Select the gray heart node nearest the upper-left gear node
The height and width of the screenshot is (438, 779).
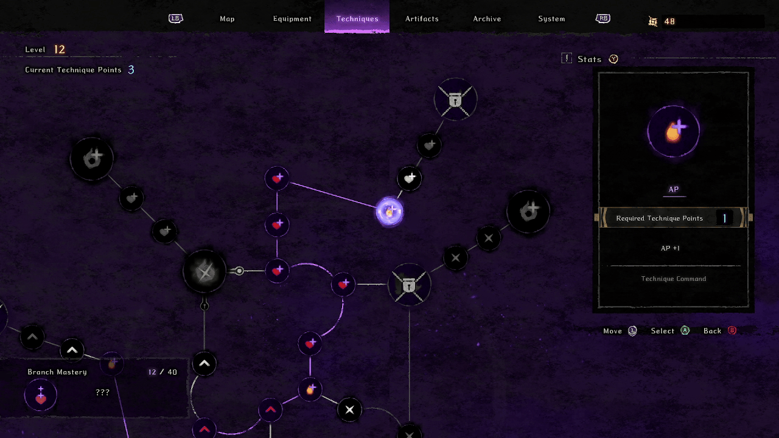pos(131,198)
